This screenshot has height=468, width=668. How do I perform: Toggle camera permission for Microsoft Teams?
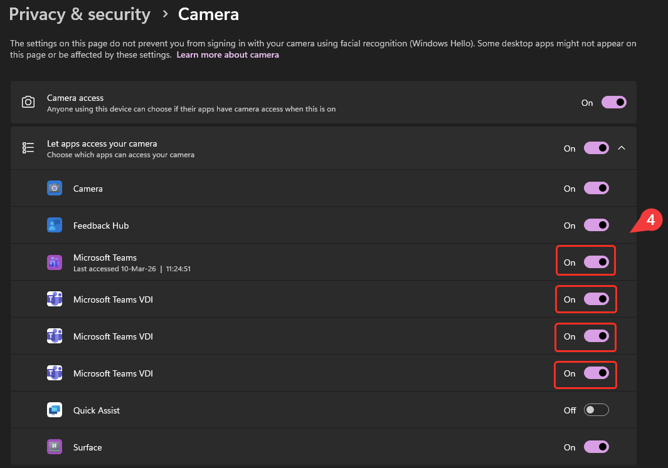pos(596,262)
